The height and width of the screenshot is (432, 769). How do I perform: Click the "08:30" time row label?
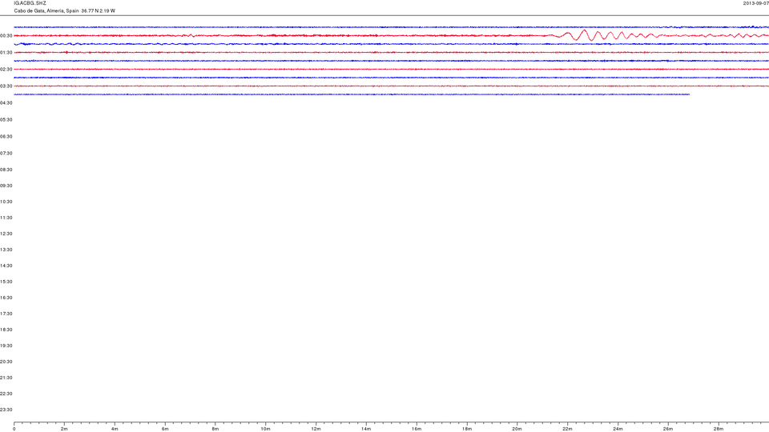[x=6, y=170]
